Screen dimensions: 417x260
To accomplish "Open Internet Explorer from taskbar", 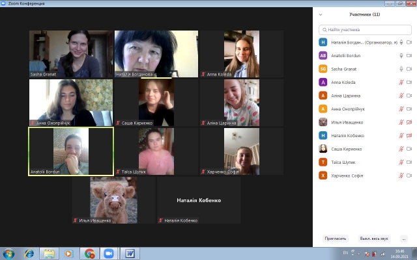I will [x=29, y=253].
